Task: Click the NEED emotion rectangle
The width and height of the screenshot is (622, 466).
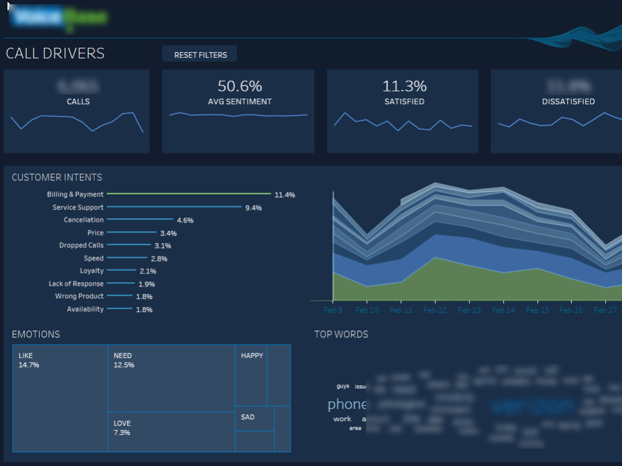Action: (x=171, y=379)
